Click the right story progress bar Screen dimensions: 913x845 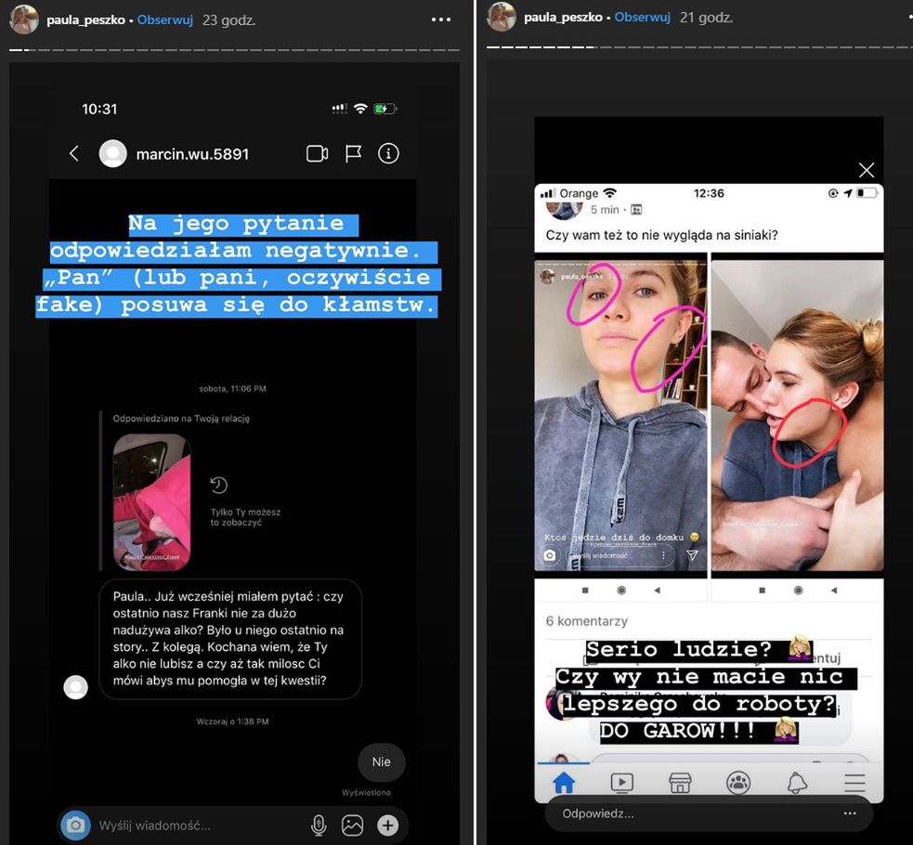699,47
